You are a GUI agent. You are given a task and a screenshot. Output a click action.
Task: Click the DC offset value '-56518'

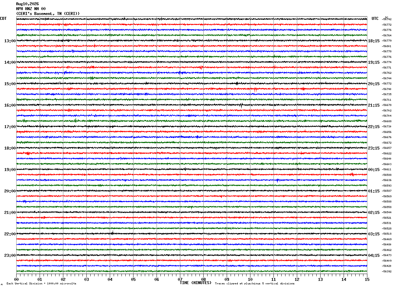tap(387, 234)
